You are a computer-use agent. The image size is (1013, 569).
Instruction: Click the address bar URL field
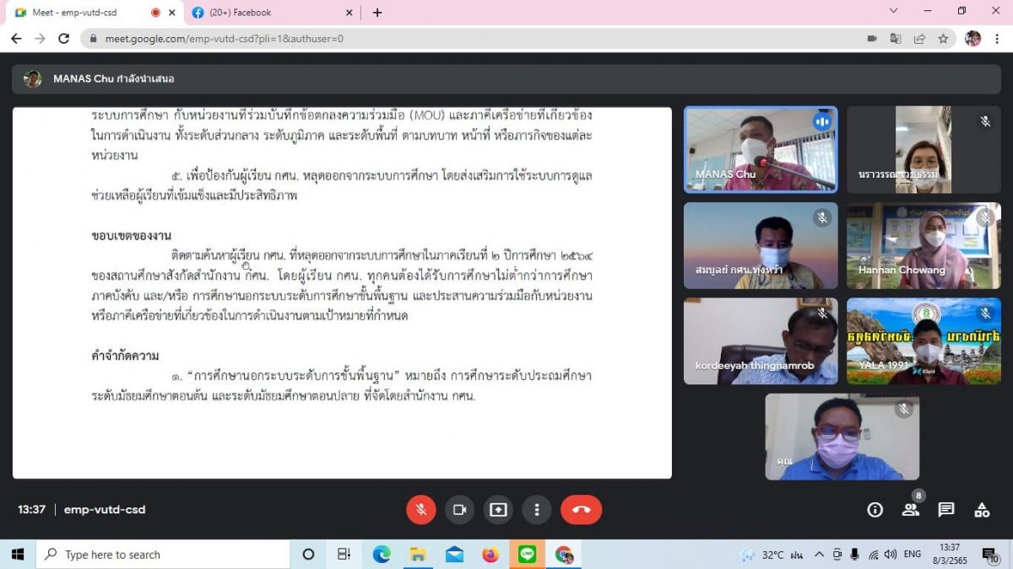click(x=422, y=39)
